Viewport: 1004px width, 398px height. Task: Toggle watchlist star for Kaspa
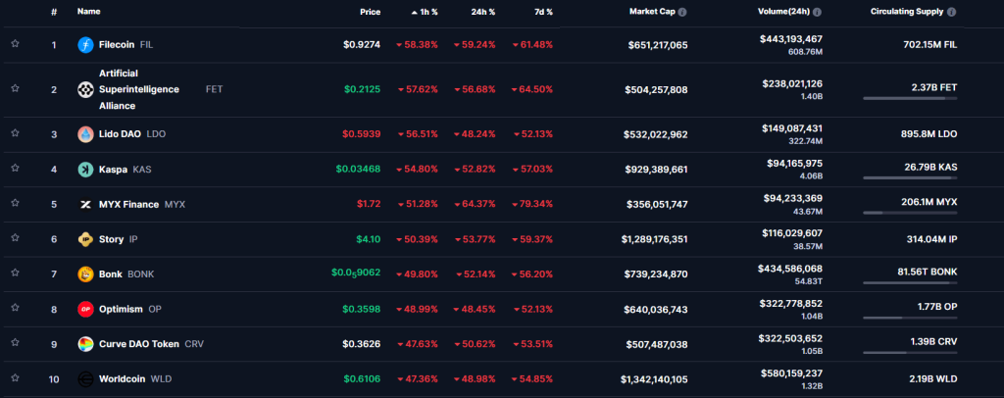click(x=15, y=169)
